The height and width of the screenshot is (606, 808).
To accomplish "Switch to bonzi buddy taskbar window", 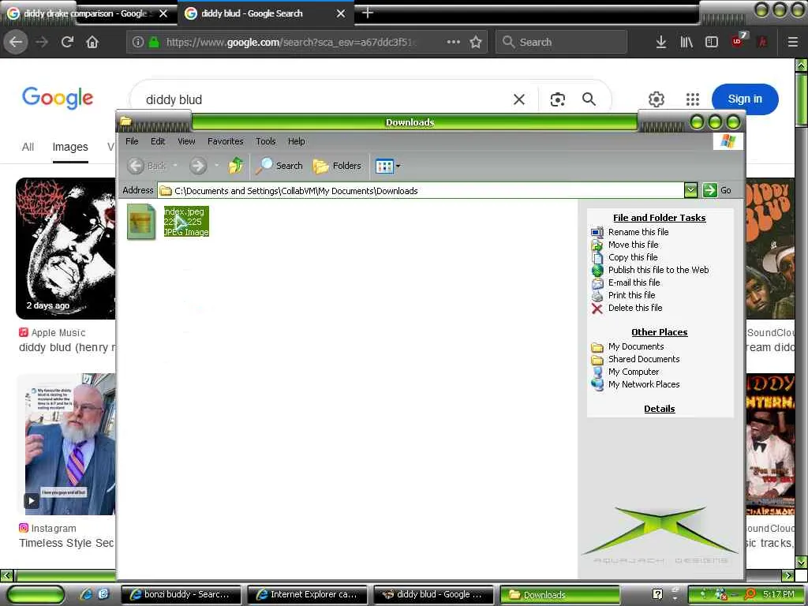I will click(181, 594).
